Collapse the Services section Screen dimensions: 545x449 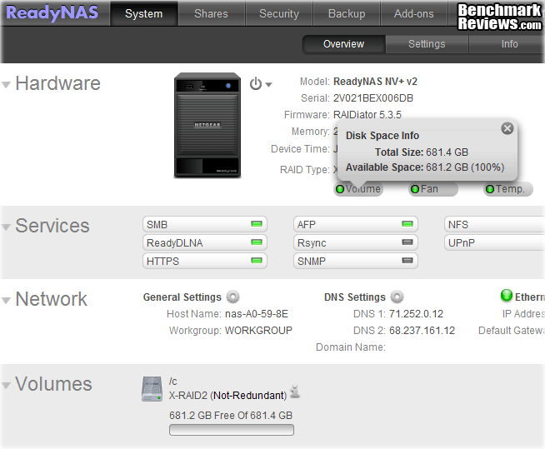coord(6,227)
